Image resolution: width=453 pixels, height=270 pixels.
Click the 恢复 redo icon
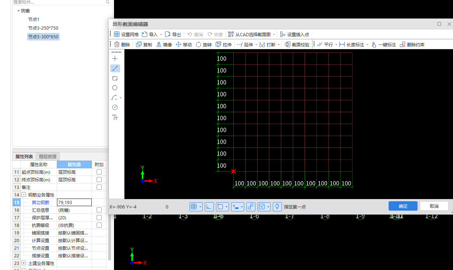210,34
